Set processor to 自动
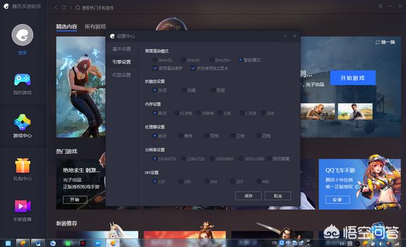 (155, 135)
